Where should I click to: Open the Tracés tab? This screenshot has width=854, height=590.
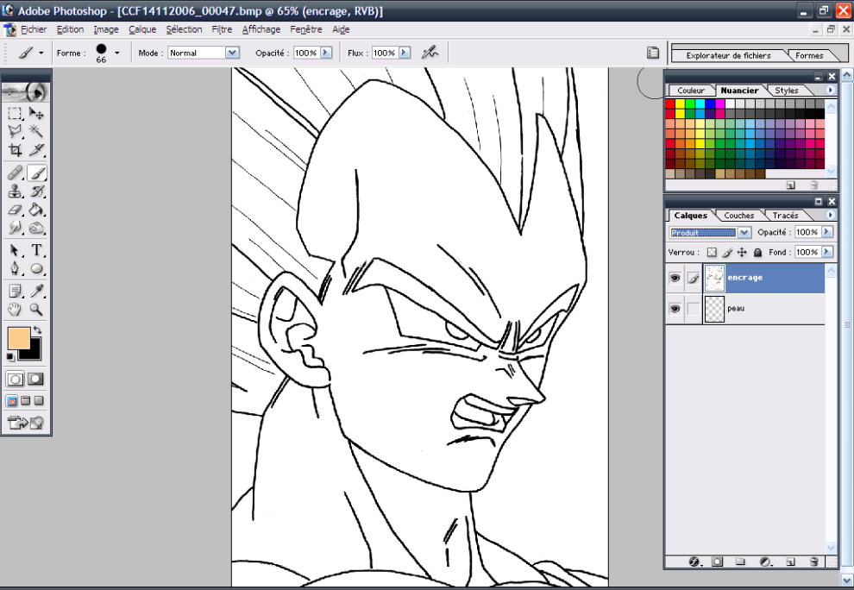785,216
